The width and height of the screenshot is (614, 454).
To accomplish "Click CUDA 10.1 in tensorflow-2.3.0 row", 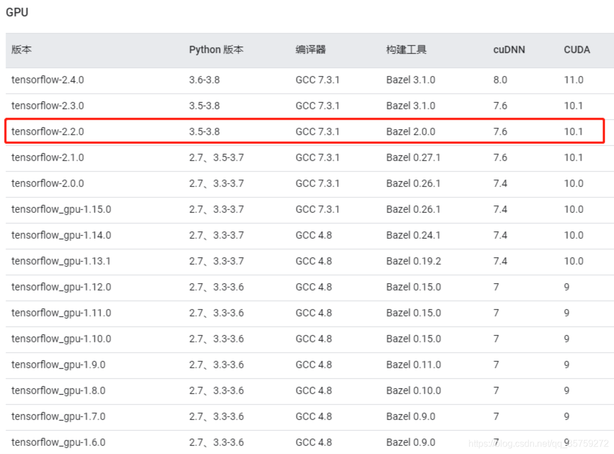I will 573,106.
